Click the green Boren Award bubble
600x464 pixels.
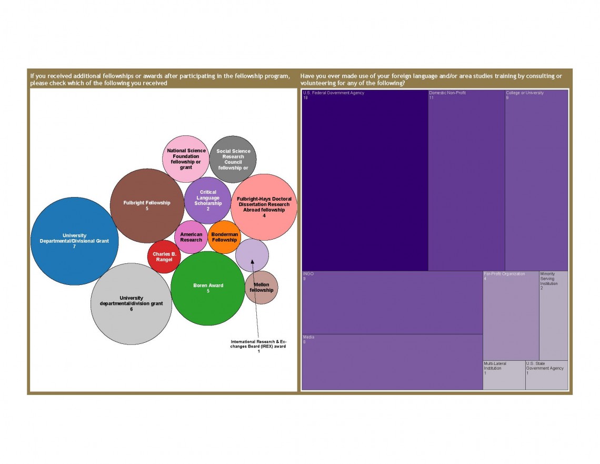[208, 288]
